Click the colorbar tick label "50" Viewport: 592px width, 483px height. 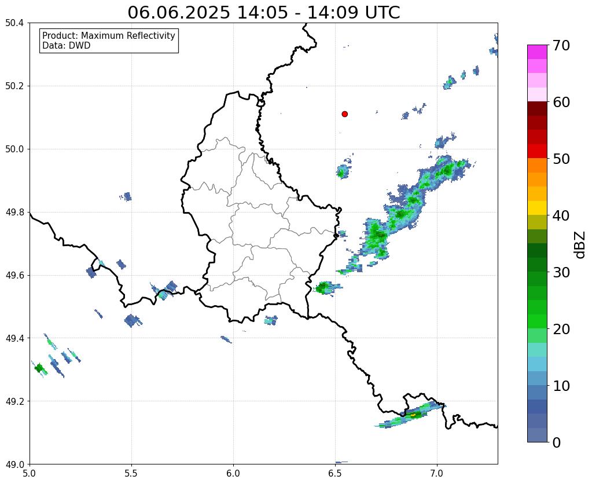coord(561,159)
